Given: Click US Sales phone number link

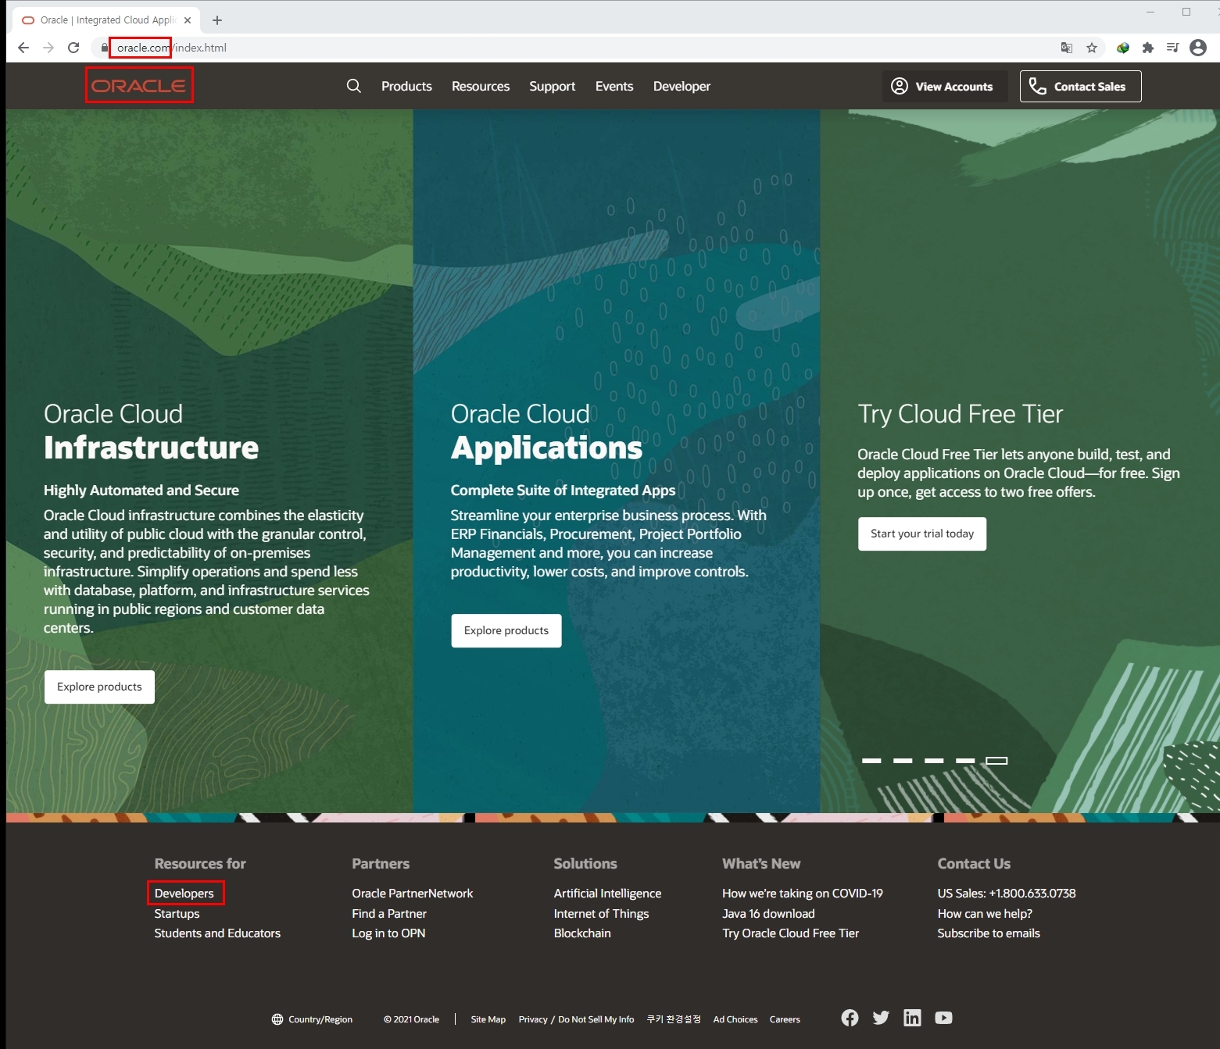Looking at the screenshot, I should pyautogui.click(x=1007, y=893).
